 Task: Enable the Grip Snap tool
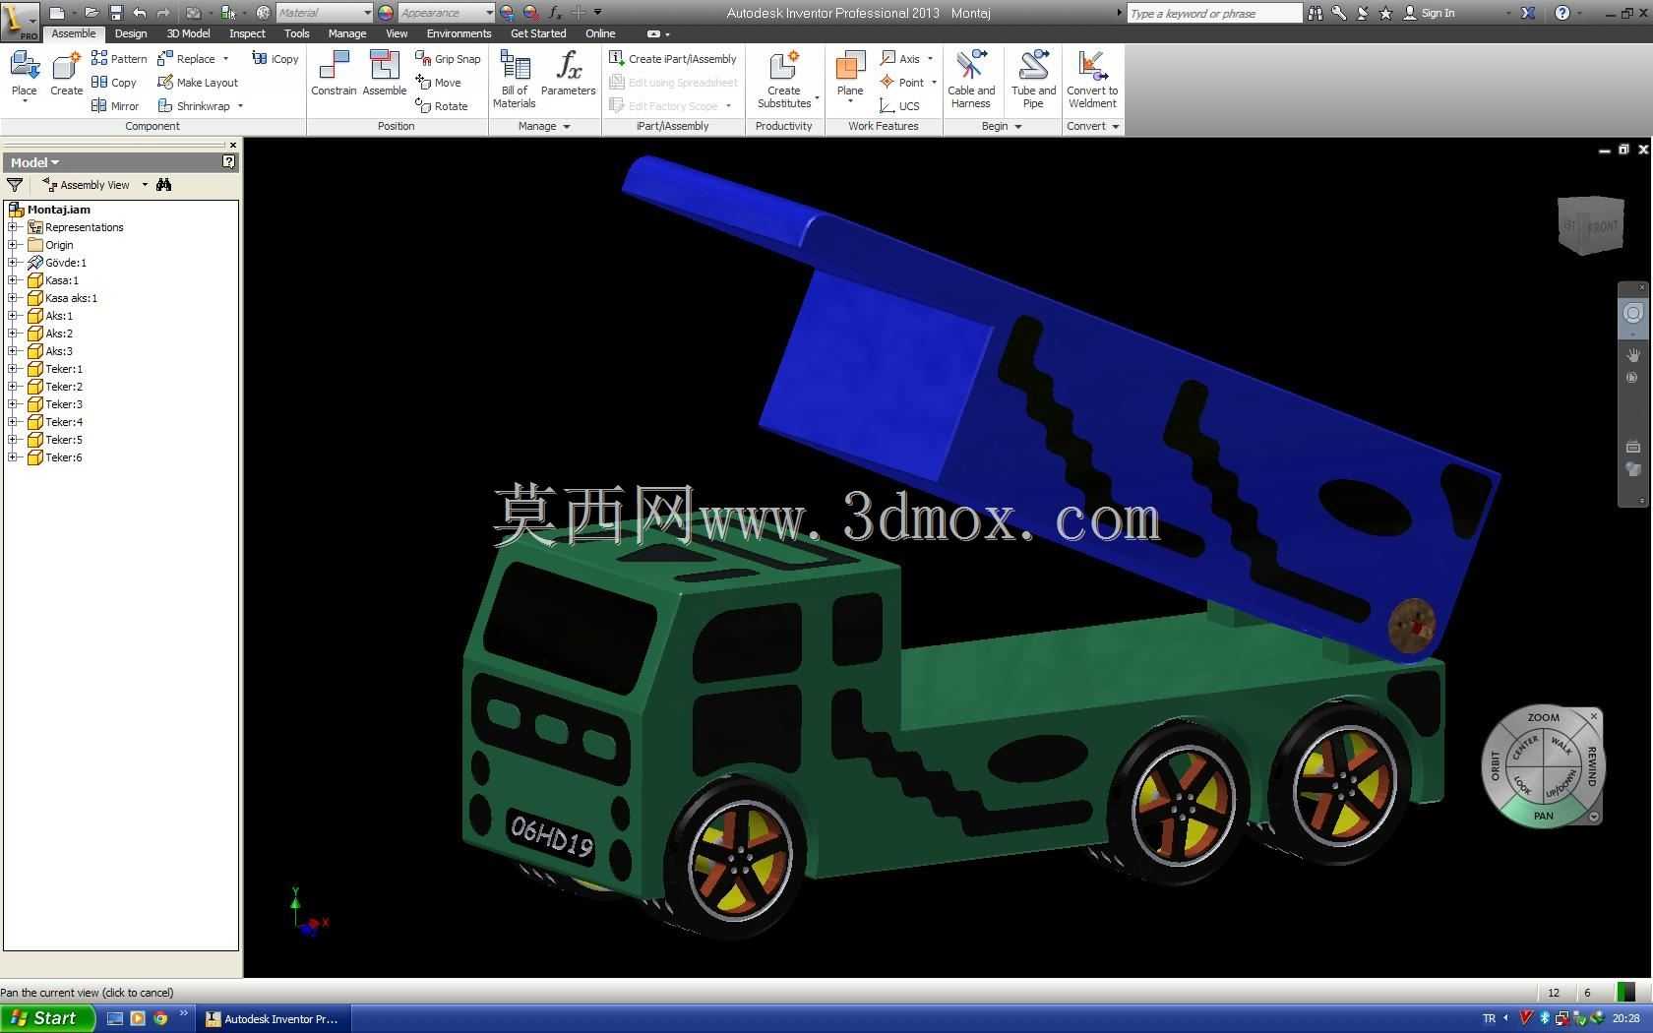[448, 59]
